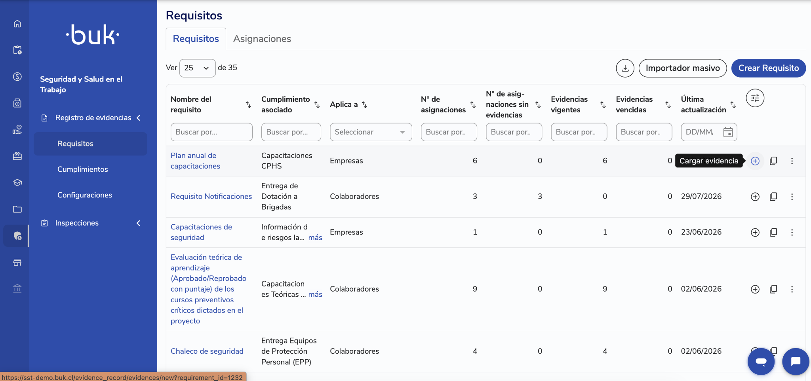Click the bank building sidebar icon
This screenshot has height=381, width=811.
17,289
